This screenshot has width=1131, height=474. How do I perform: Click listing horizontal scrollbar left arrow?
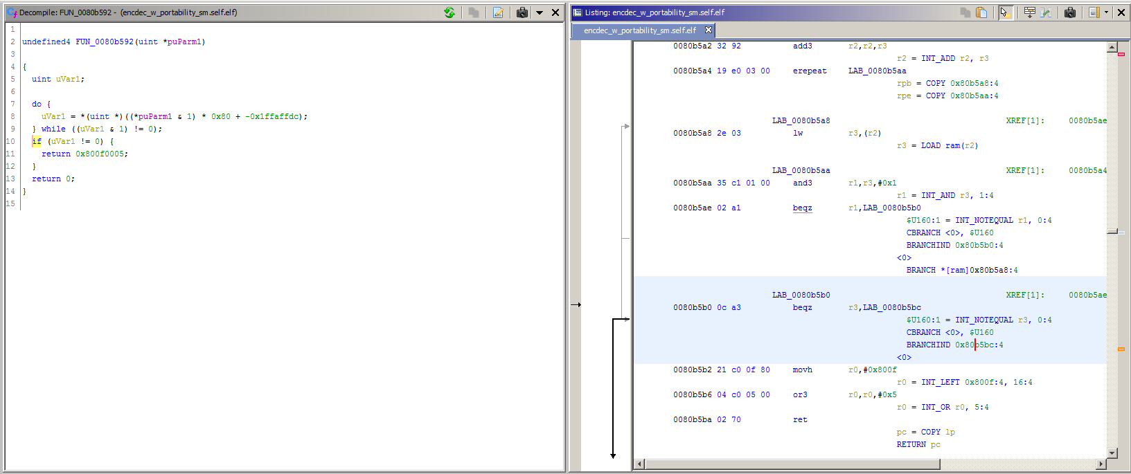639,464
